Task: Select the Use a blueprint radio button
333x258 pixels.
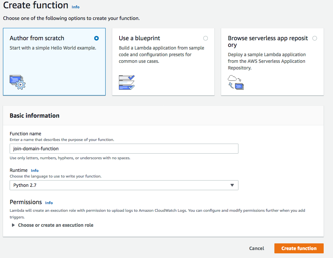Action: (x=205, y=38)
